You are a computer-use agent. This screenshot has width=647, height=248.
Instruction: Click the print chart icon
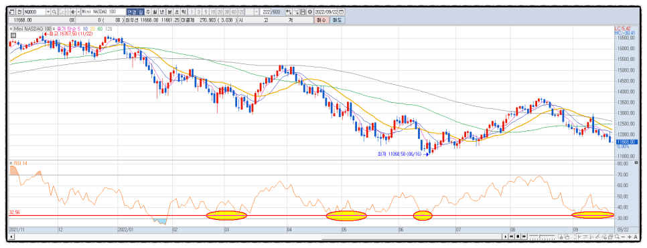(610, 237)
